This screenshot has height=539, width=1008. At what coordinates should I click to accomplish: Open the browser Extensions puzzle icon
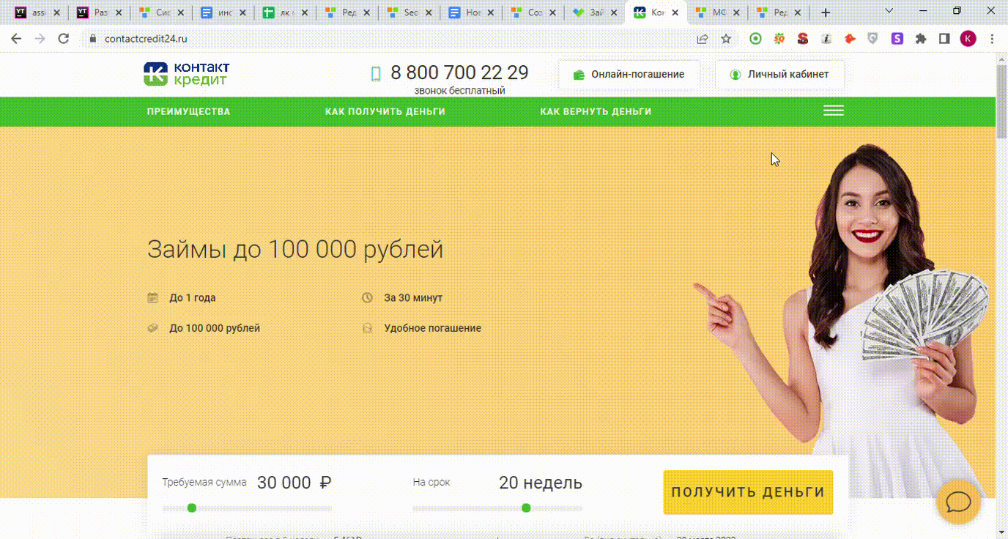point(921,39)
